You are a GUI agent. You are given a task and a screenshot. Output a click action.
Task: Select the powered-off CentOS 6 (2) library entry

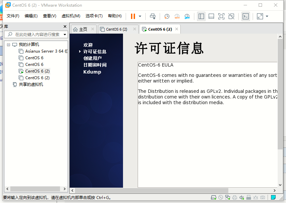37,78
